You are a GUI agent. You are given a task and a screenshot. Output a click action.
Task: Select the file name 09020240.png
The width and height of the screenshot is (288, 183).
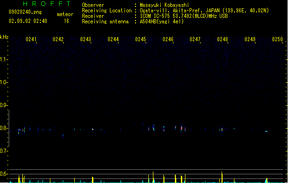click(25, 12)
